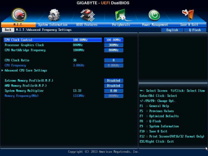Select CPU NorthBridge Frequency label
Image resolution: width=208 pixels, height=156 pixels.
pos(25,50)
